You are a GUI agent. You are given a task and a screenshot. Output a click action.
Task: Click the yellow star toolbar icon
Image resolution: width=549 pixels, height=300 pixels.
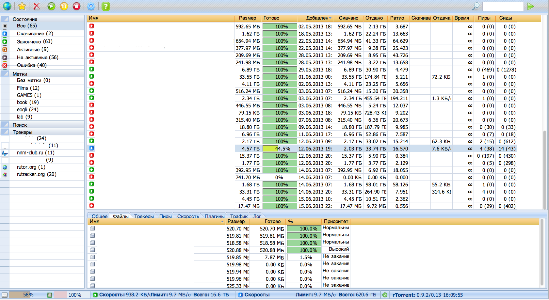(22, 6)
